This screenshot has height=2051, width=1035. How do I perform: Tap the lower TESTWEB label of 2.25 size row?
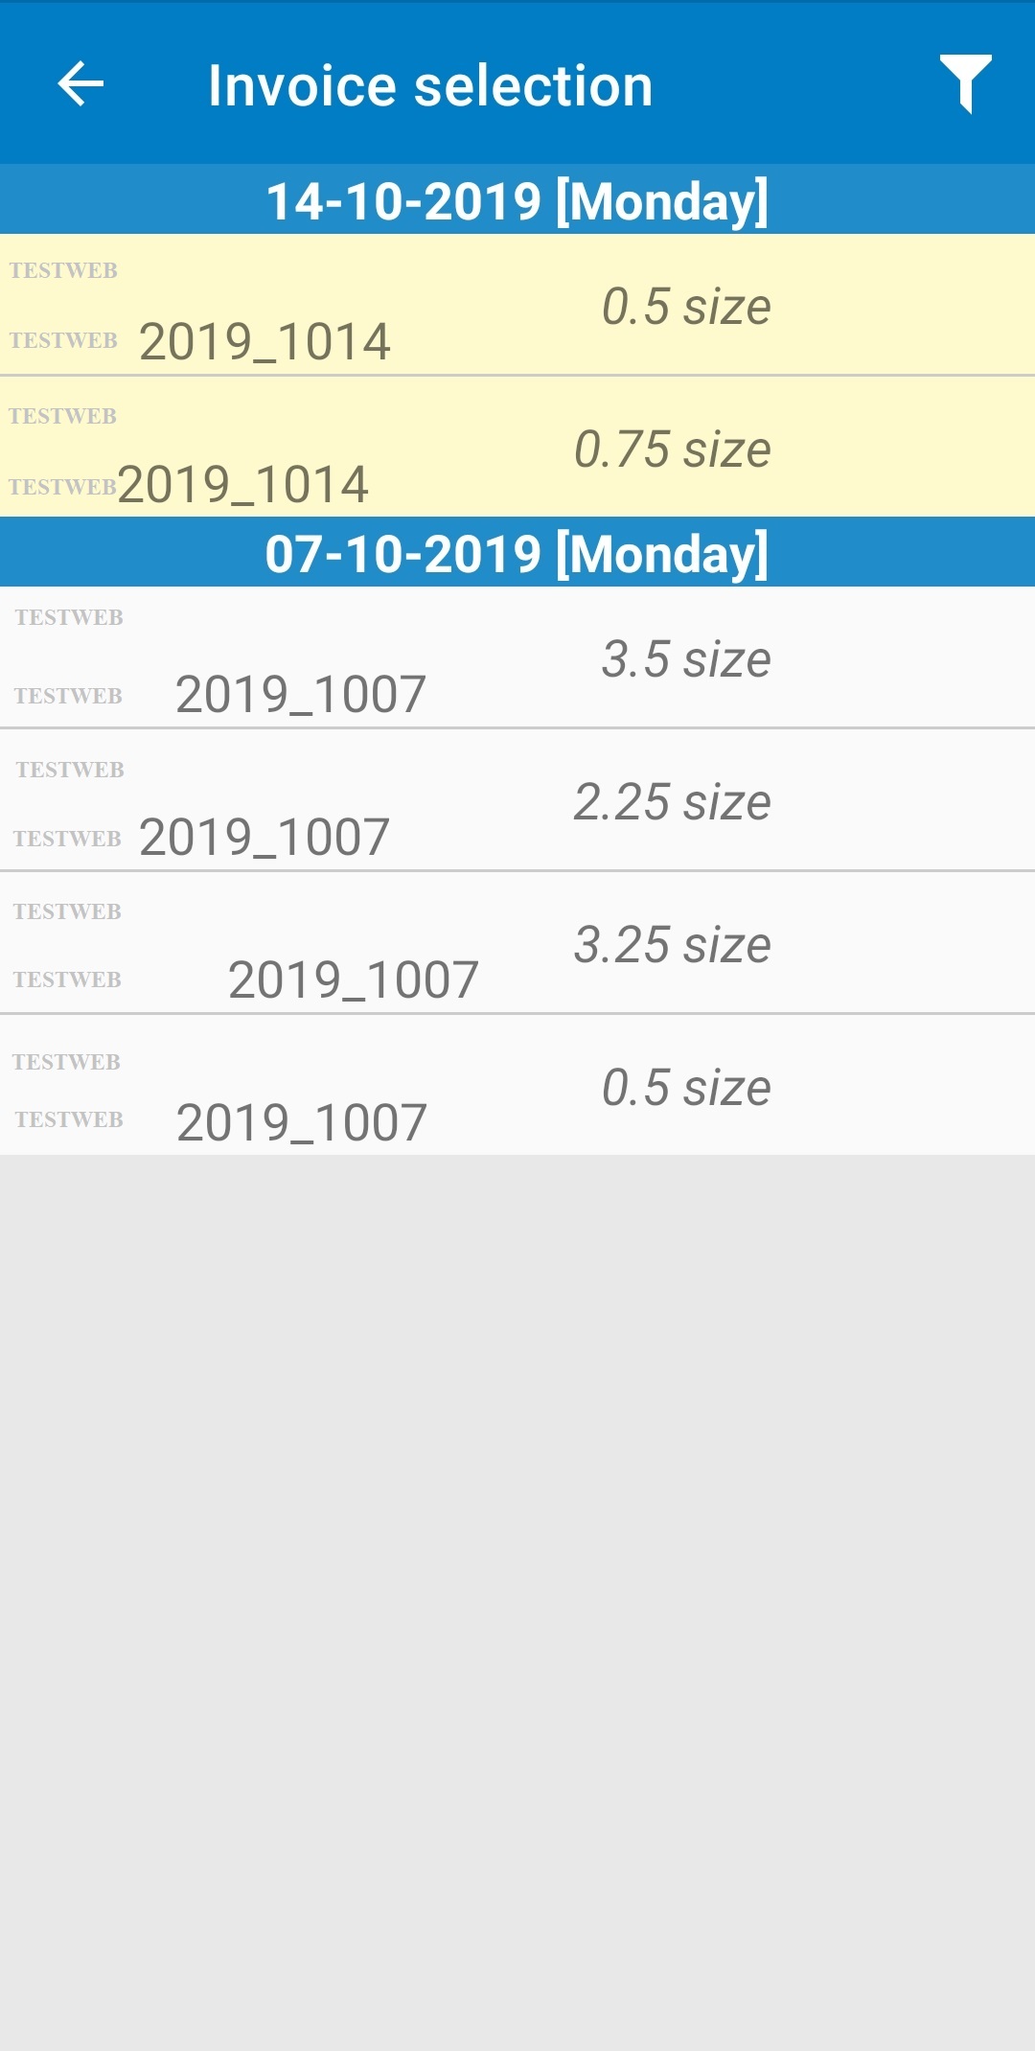[x=67, y=839]
